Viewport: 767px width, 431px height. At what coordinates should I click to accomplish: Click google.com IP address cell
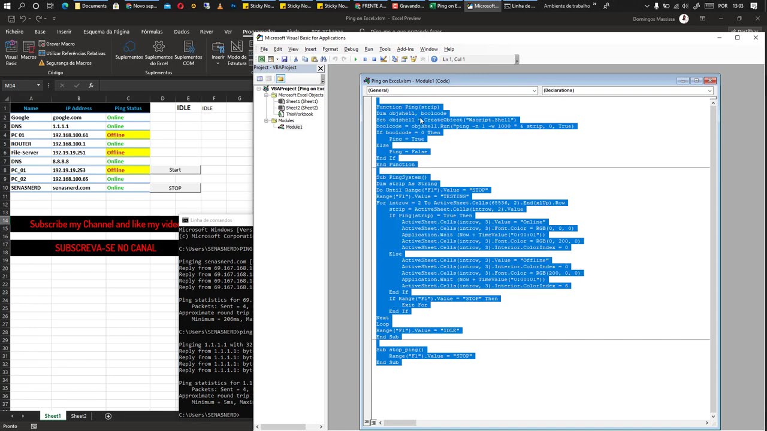tap(78, 117)
